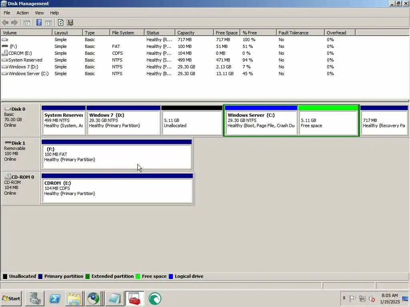Launch Windows PowerShell from the taskbar
Viewport: 410px width, 307px height.
click(x=54, y=298)
